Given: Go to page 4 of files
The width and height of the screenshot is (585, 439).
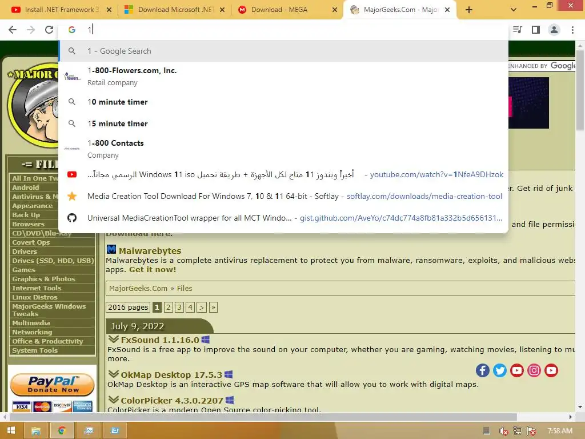Looking at the screenshot, I should (190, 307).
